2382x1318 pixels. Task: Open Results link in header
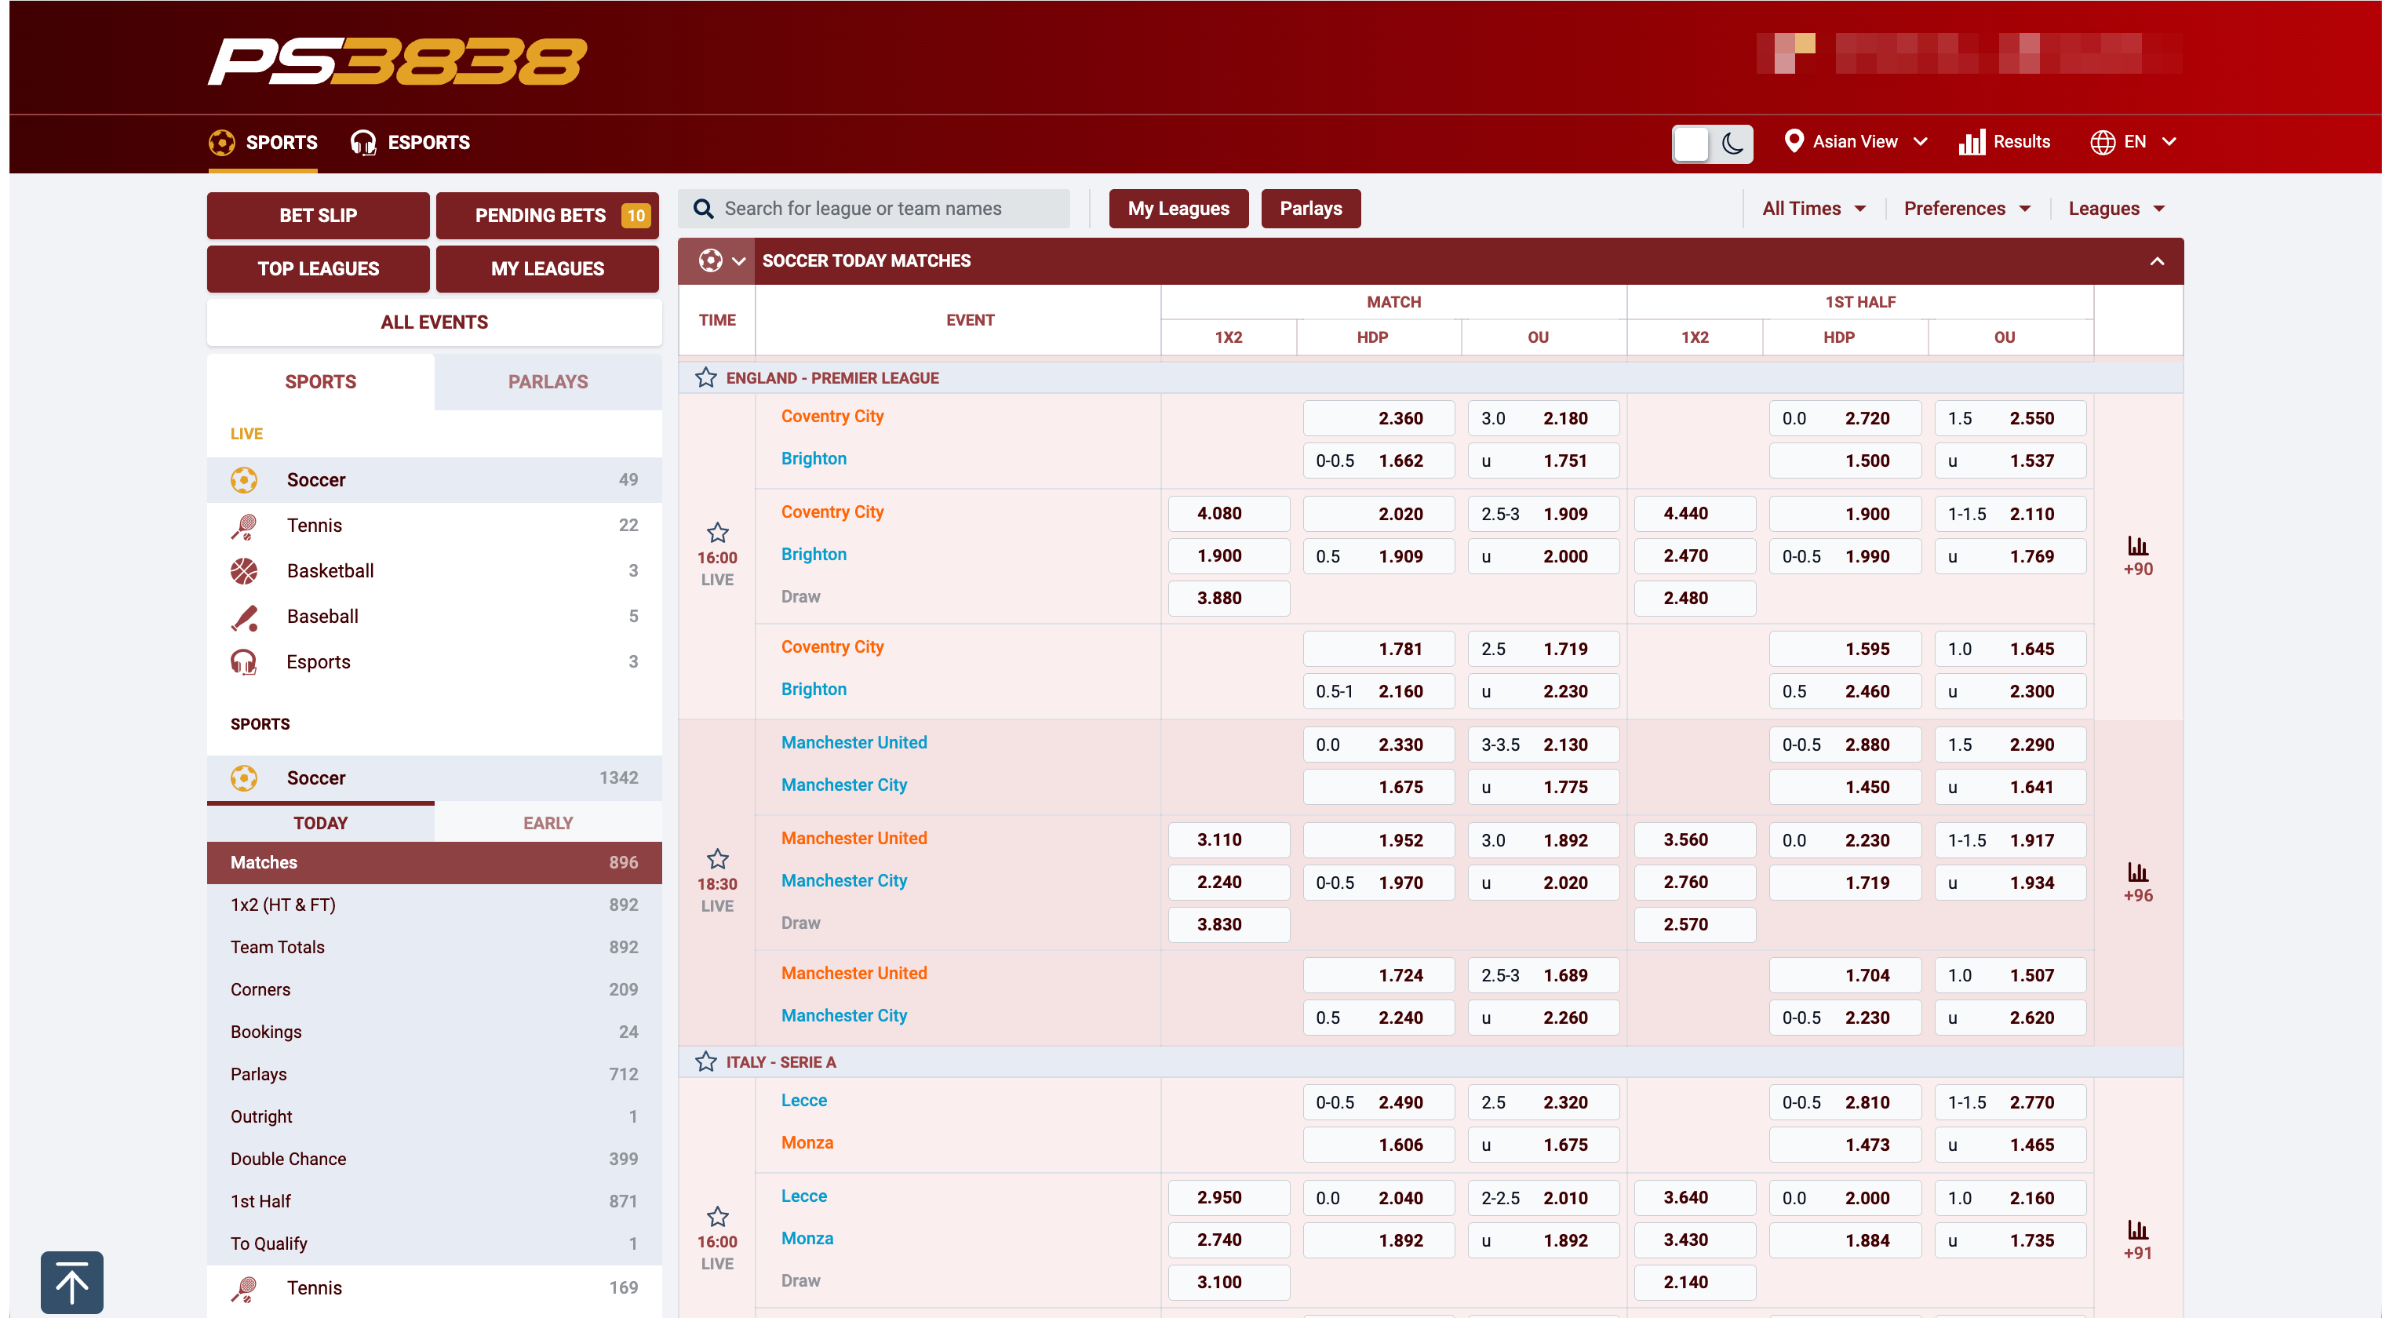[x=2005, y=141]
